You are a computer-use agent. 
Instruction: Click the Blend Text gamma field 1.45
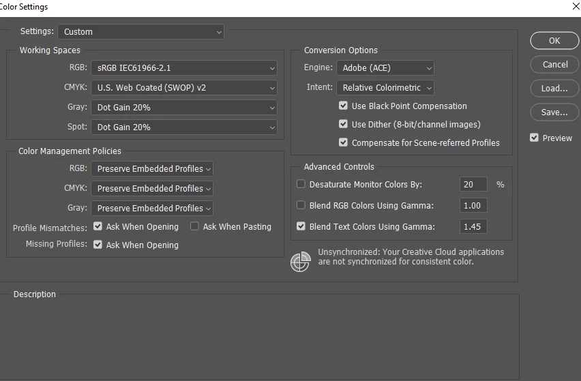473,226
